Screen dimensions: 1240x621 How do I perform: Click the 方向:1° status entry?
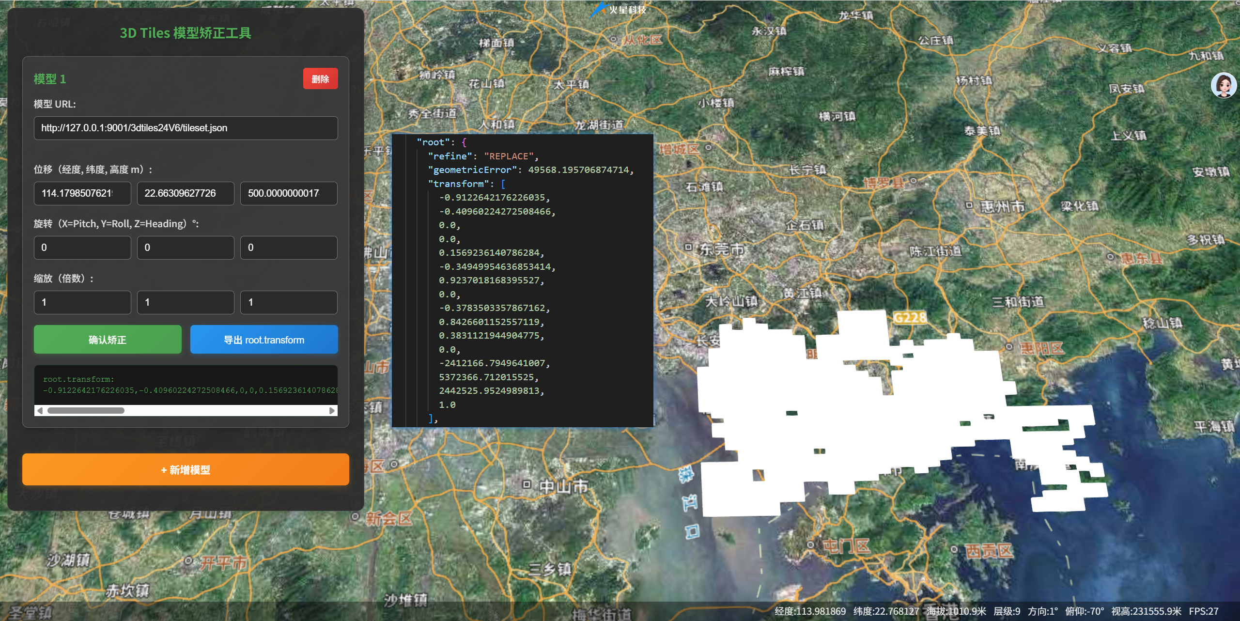coord(1043,611)
